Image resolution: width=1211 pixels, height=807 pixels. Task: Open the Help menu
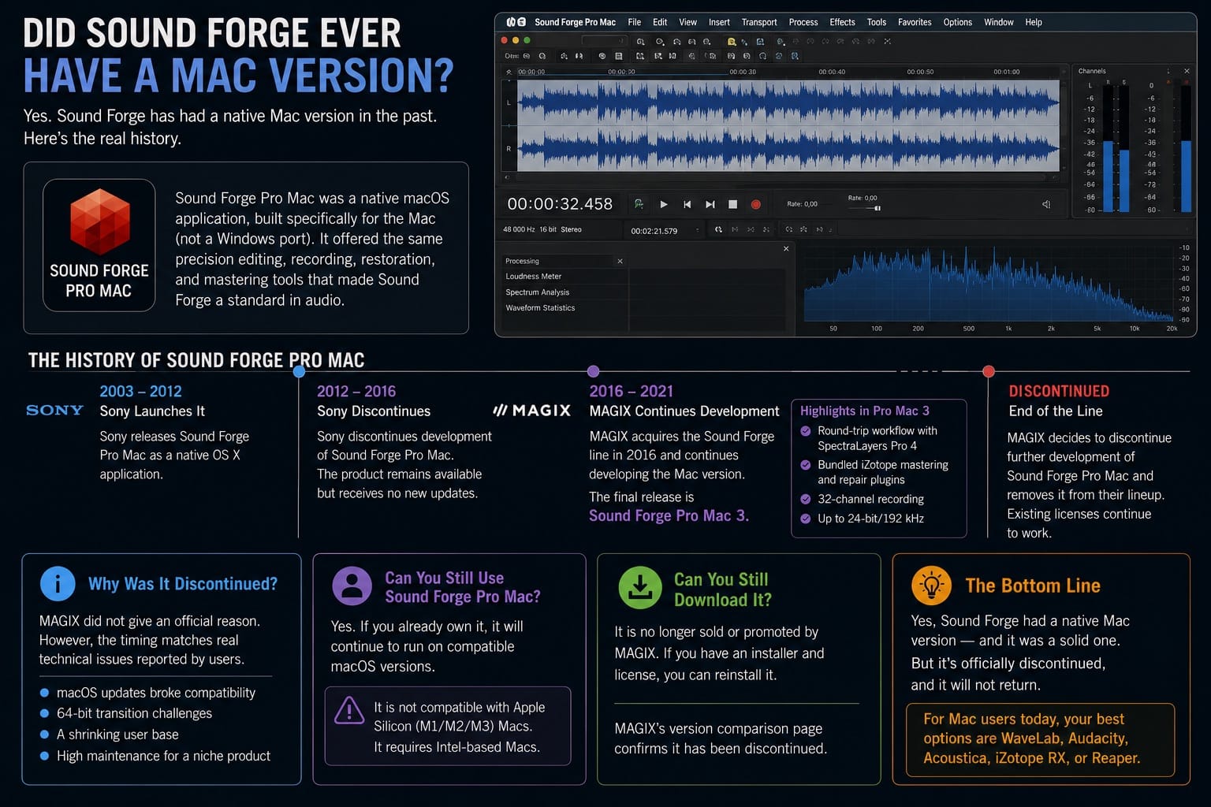point(1034,22)
